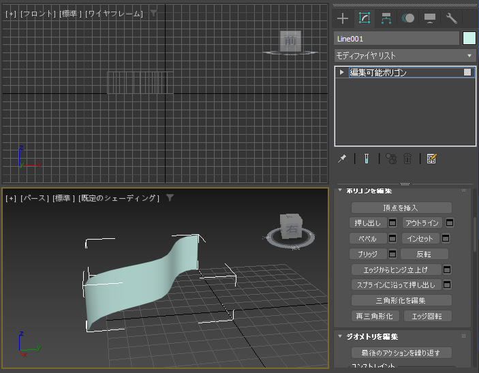The image size is (479, 373).
Task: Open the Motion panel tab
Action: point(408,18)
